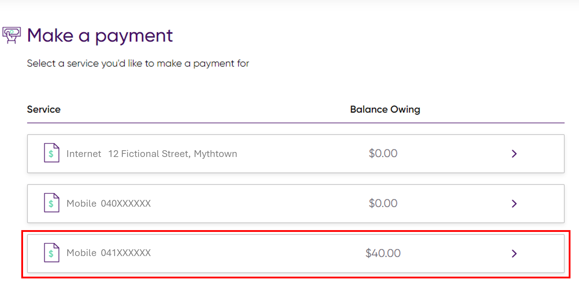The height and width of the screenshot is (288, 579).
Task: Open Mobile 041XXXXXX via its chevron arrow
Action: [514, 253]
